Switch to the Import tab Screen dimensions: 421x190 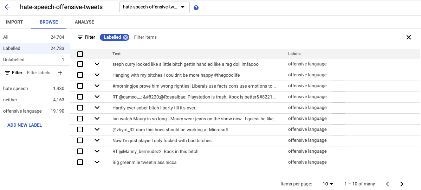pyautogui.click(x=14, y=22)
